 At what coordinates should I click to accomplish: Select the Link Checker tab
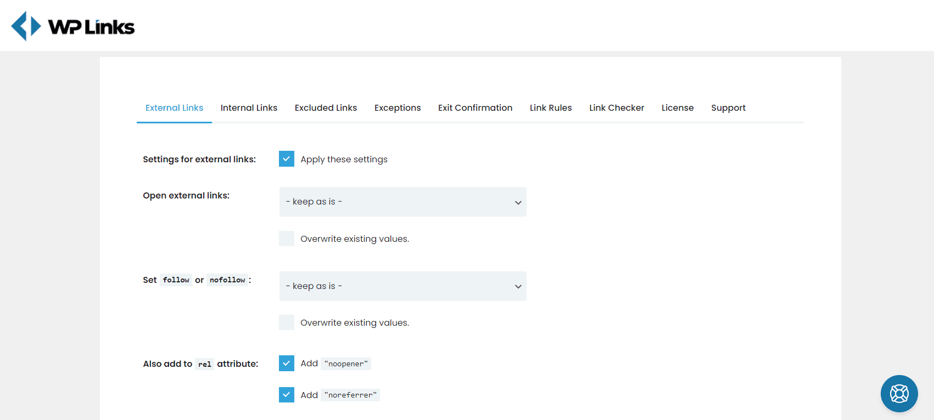click(617, 108)
